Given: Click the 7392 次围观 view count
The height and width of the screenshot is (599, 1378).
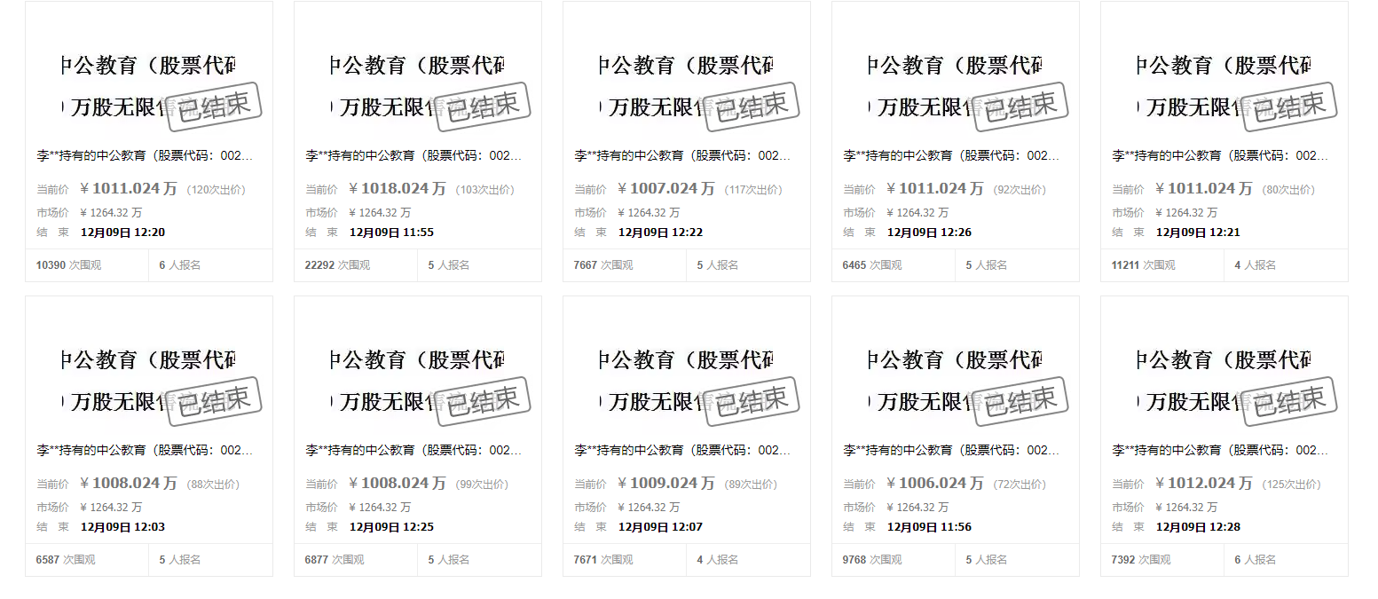Looking at the screenshot, I should pos(1141,560).
